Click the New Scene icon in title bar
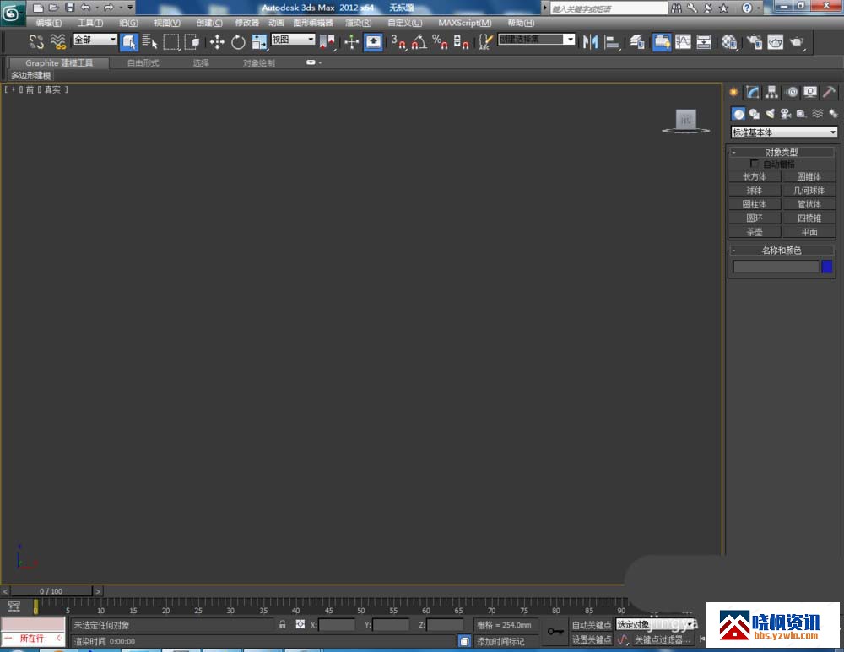 pyautogui.click(x=38, y=8)
